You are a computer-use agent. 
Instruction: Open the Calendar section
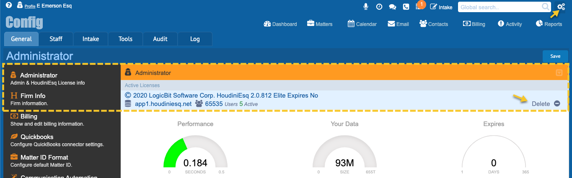pos(362,24)
